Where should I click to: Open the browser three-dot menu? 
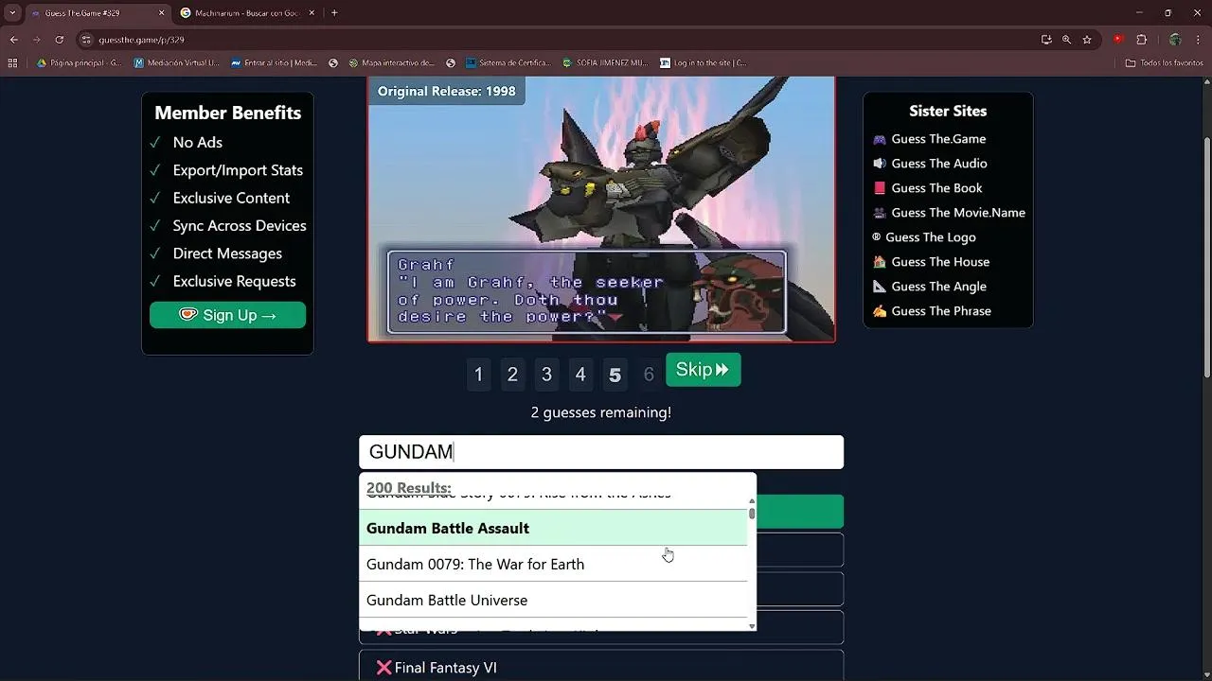pos(1199,40)
